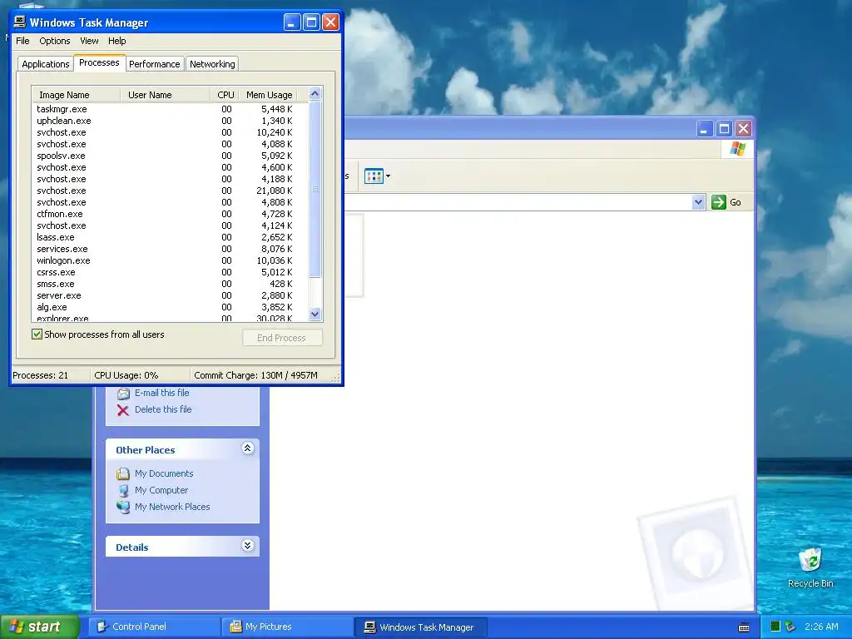Select the alg.exe process row

pos(170,308)
